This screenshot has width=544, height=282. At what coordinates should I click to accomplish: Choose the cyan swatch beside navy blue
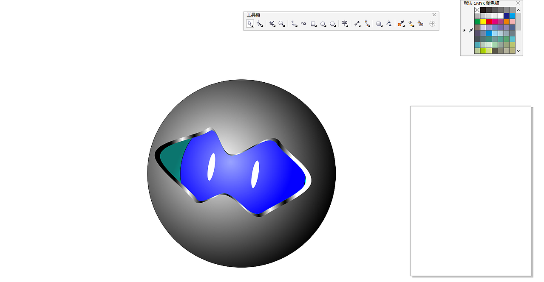point(512,16)
